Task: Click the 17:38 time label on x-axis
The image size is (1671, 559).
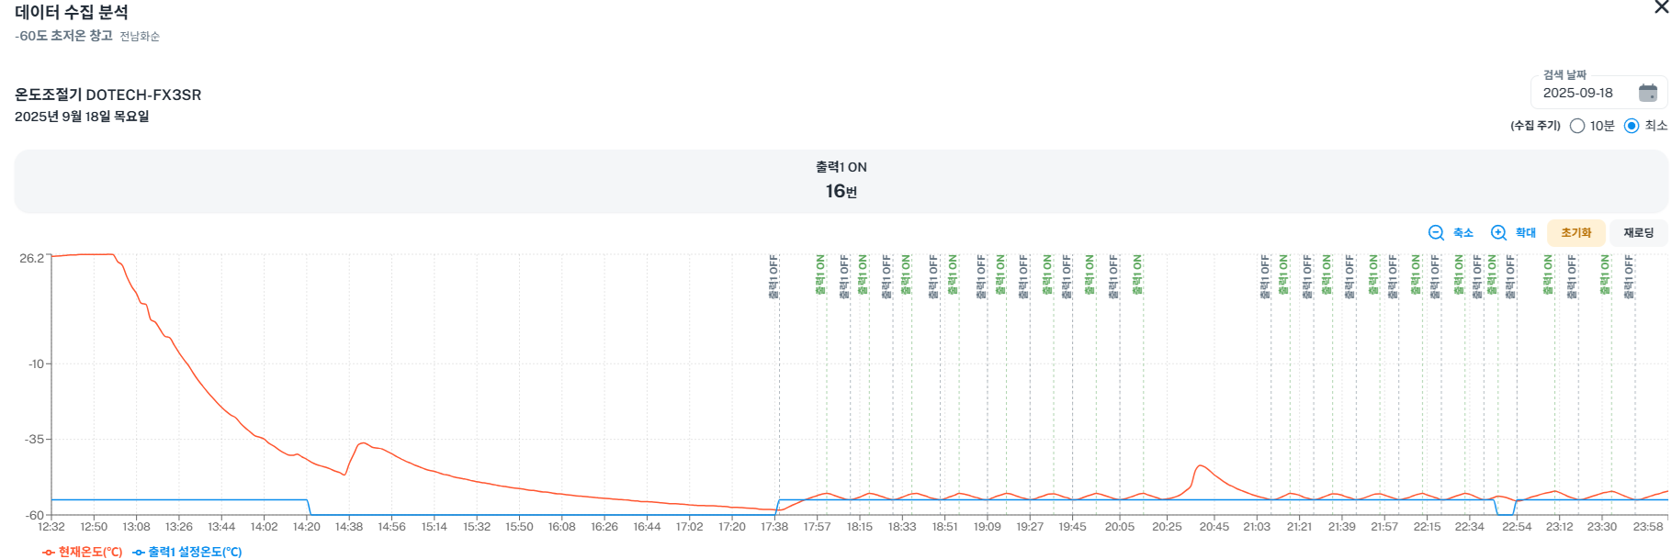Action: [774, 527]
